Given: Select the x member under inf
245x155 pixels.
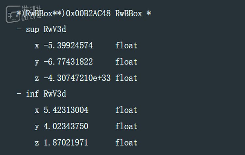Looking at the screenshot, I should pyautogui.click(x=37, y=111).
